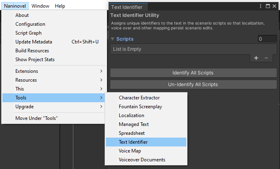Click Identify All Scripts button

(x=193, y=73)
